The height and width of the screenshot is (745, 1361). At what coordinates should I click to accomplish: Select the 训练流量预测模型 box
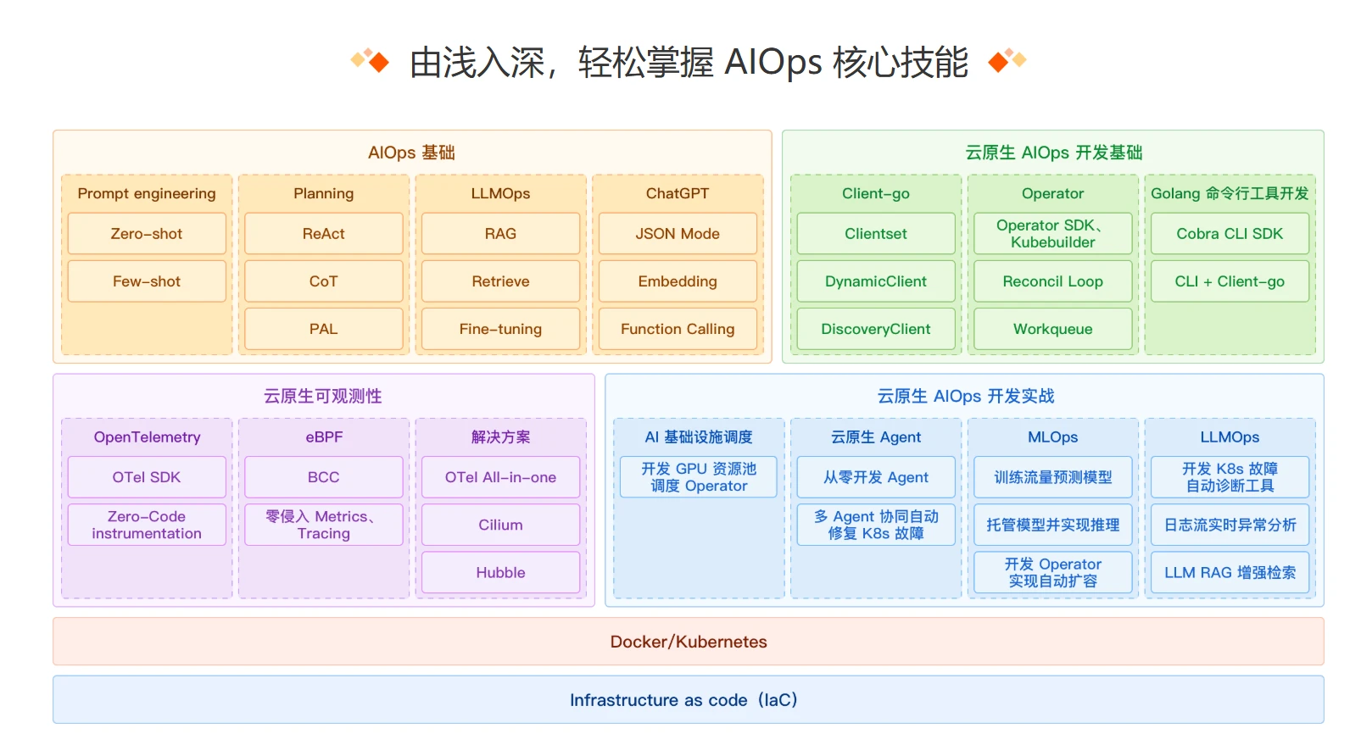coord(1053,477)
